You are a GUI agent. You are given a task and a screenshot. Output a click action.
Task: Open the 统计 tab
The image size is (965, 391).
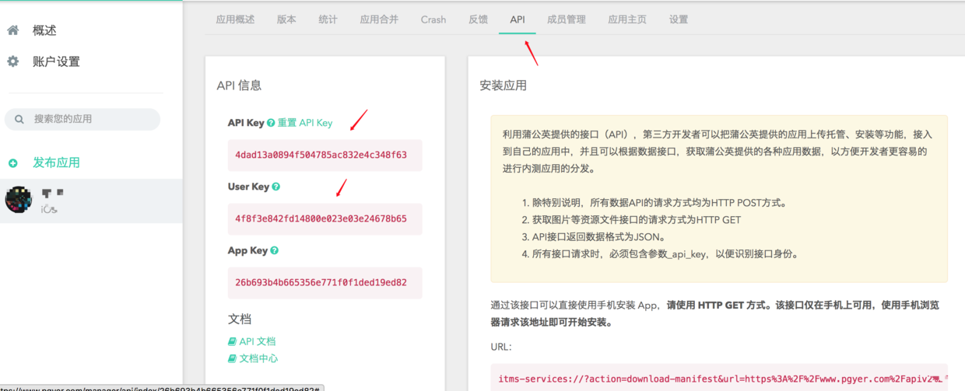328,19
